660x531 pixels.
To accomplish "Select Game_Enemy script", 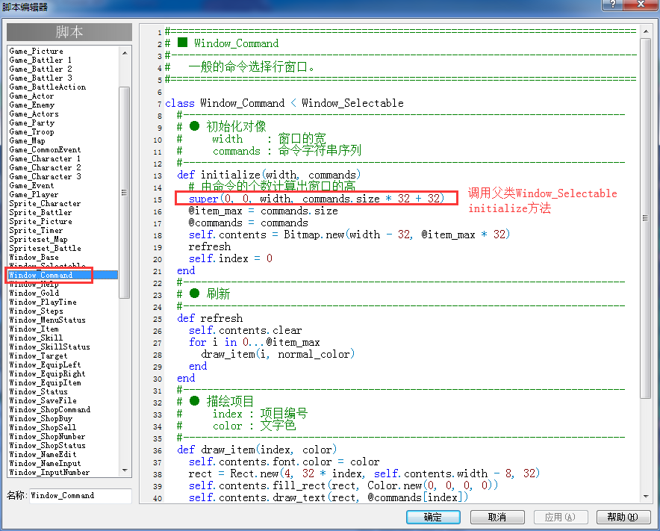I will point(32,105).
